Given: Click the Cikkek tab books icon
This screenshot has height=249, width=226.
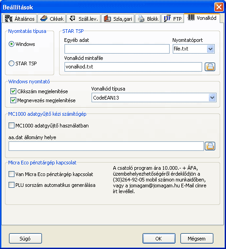Looking at the screenshot, I should coord(44,18).
